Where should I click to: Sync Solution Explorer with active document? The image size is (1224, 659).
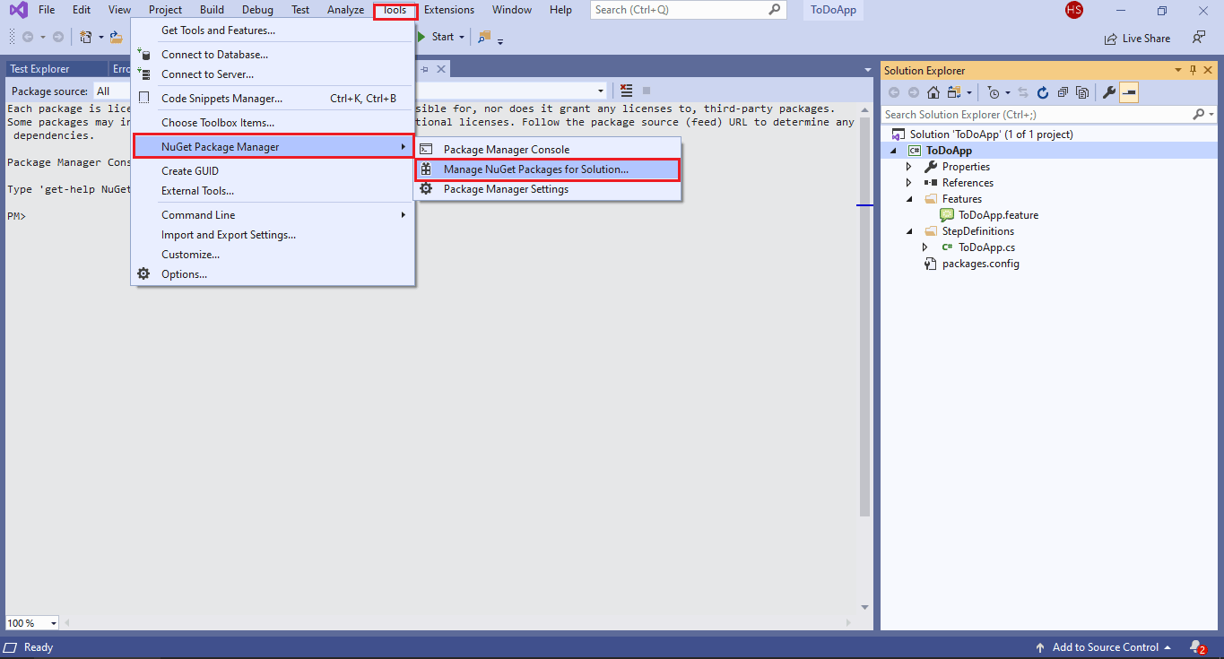[x=1021, y=91]
